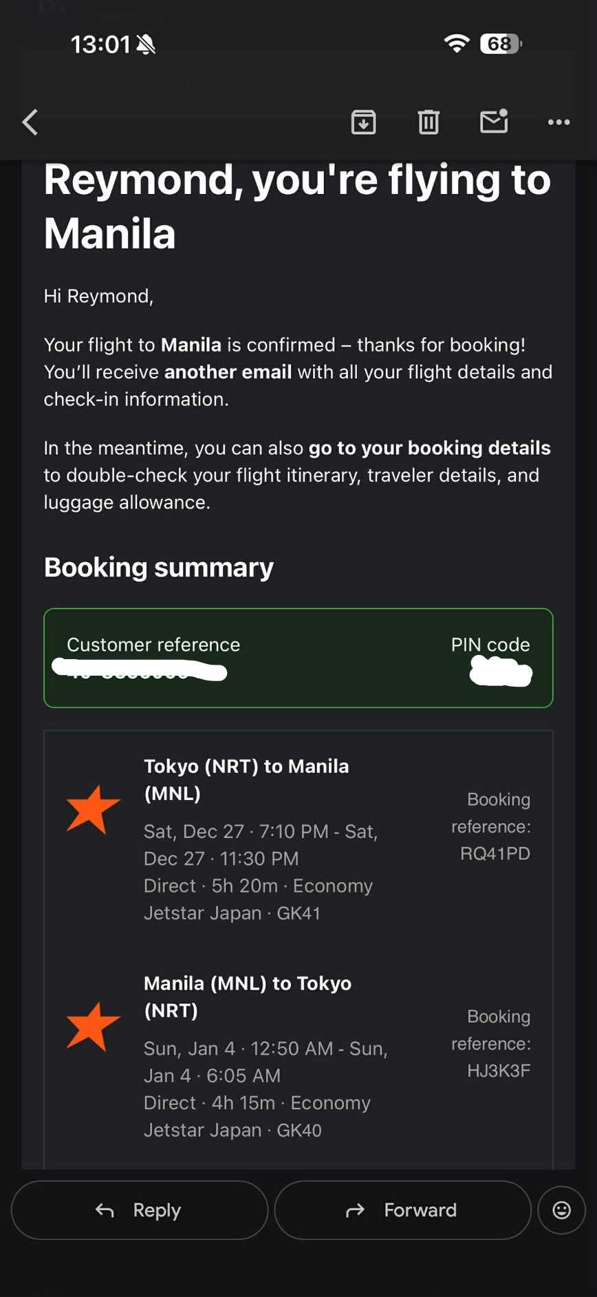The width and height of the screenshot is (597, 1297).
Task: Tap the Jetstar star icon for Tokyo–Manila flight
Action: [x=93, y=809]
